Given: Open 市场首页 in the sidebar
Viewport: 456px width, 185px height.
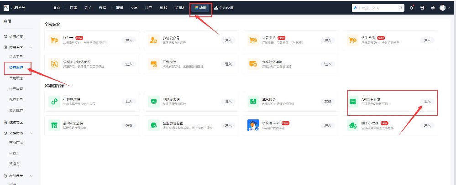Looking at the screenshot, I should click(16, 142).
